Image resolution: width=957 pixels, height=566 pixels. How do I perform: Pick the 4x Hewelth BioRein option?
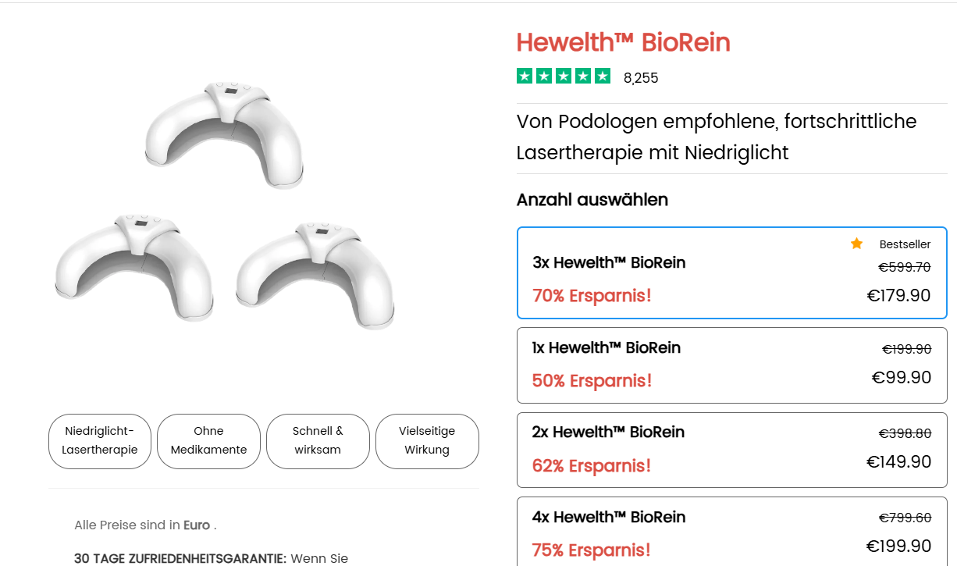pos(731,532)
